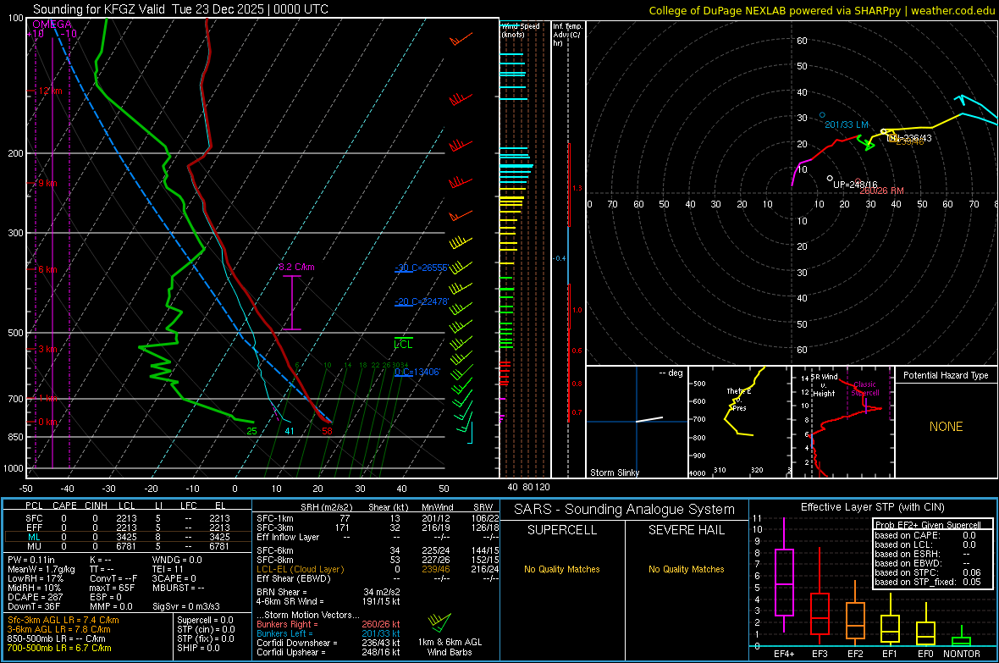Image resolution: width=999 pixels, height=663 pixels.
Task: Click the '-30 C=26555' height label
Action: 422,268
